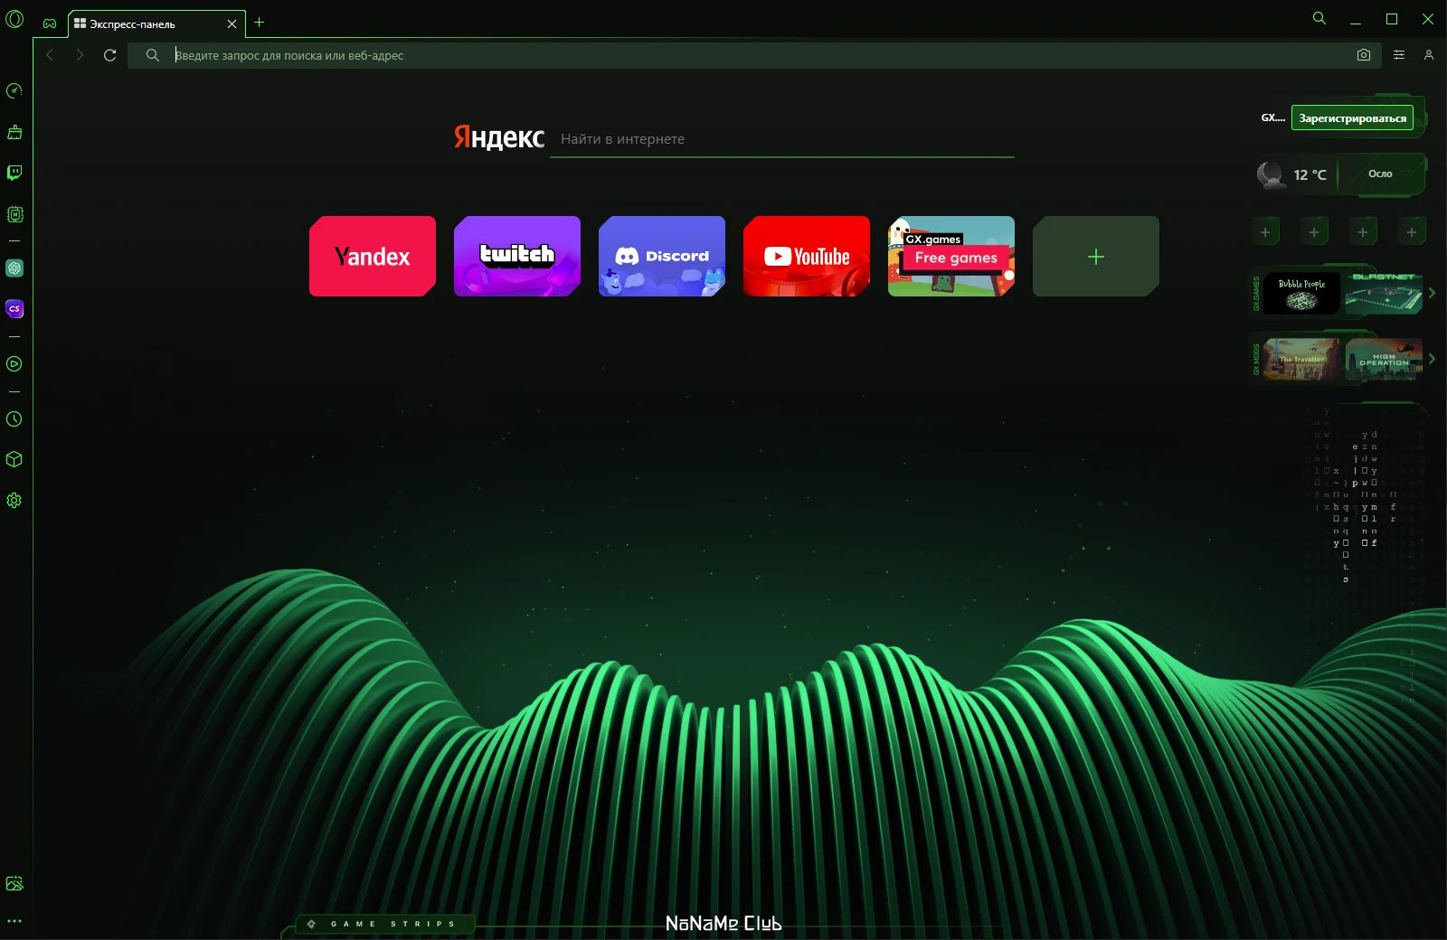Open the purple CS sidebar app

(14, 308)
